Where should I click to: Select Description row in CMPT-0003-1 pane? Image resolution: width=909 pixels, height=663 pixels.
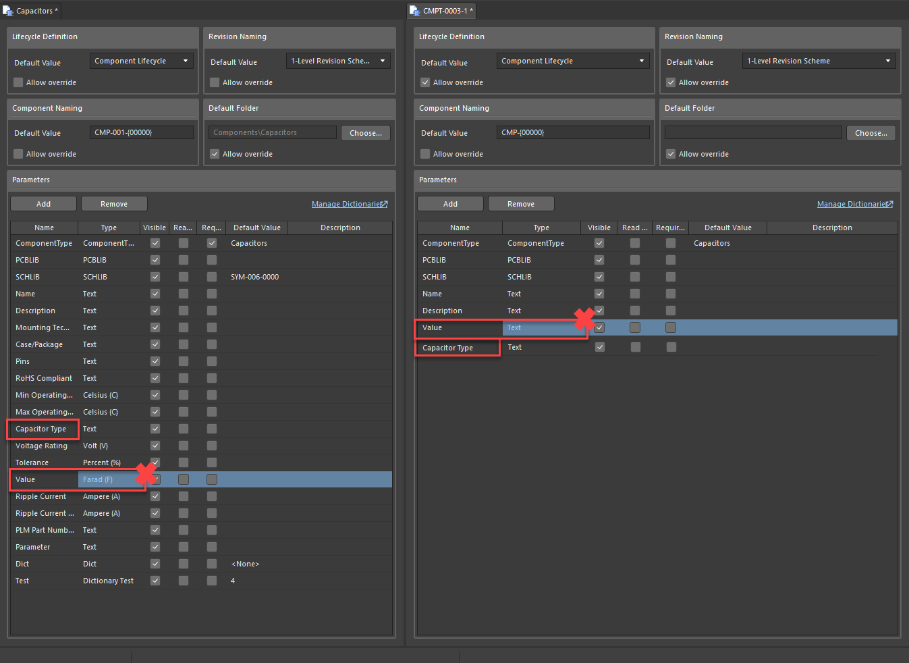pos(657,311)
